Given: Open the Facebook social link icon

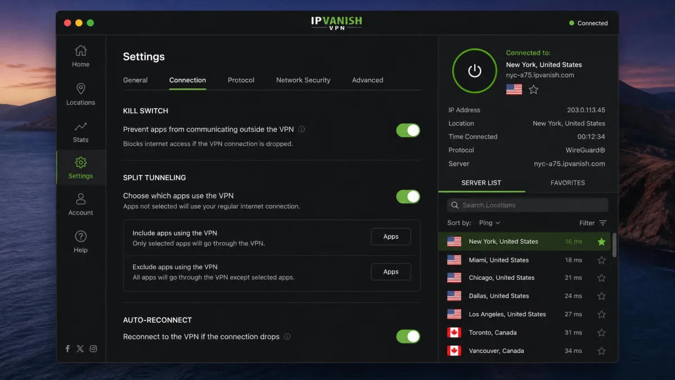Looking at the screenshot, I should coord(67,348).
